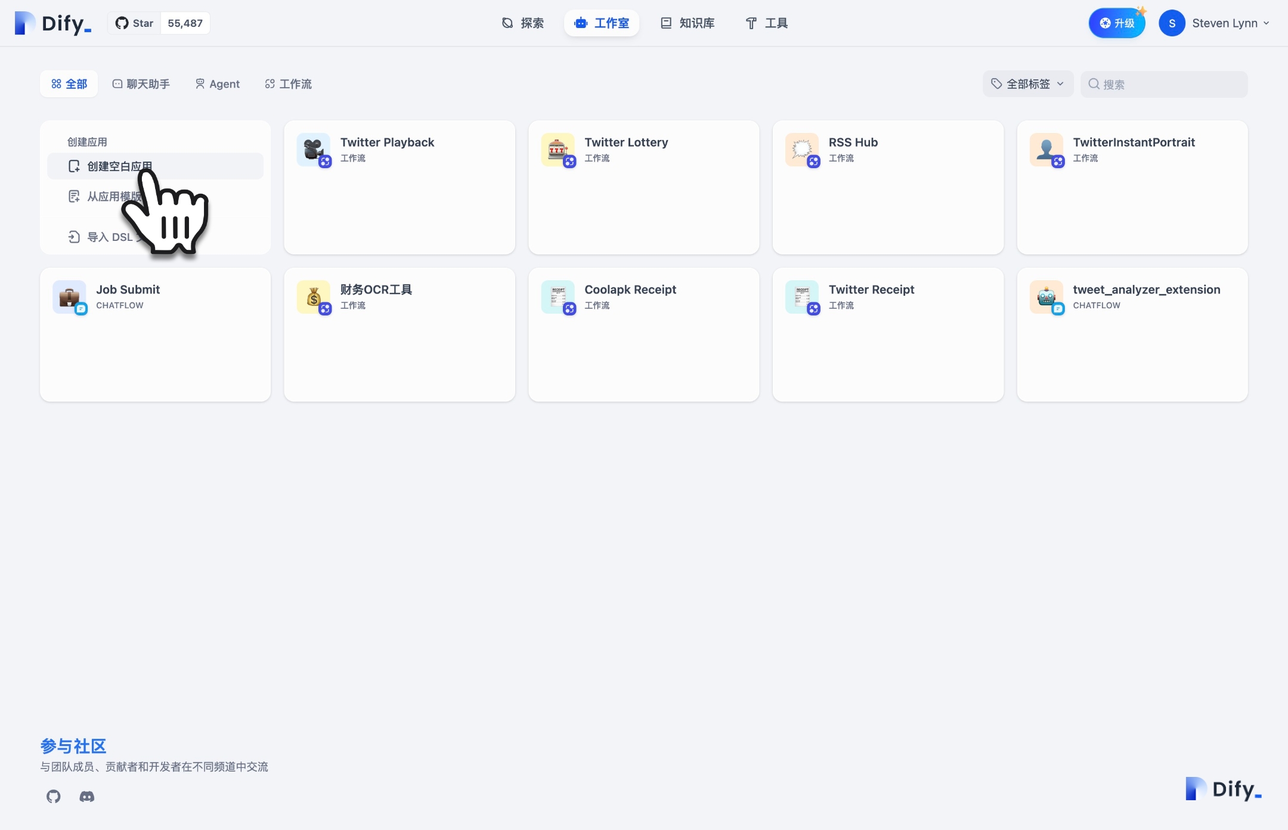The height and width of the screenshot is (830, 1288).
Task: Click the Twitter Lottery slot machine icon
Action: [558, 149]
